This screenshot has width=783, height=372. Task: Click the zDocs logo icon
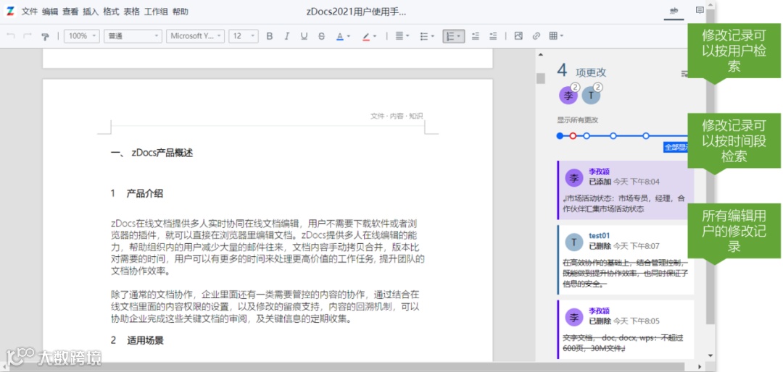tap(10, 11)
